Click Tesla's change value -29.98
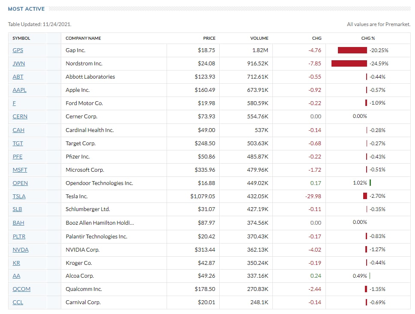The width and height of the screenshot is (415, 314). coord(313,196)
